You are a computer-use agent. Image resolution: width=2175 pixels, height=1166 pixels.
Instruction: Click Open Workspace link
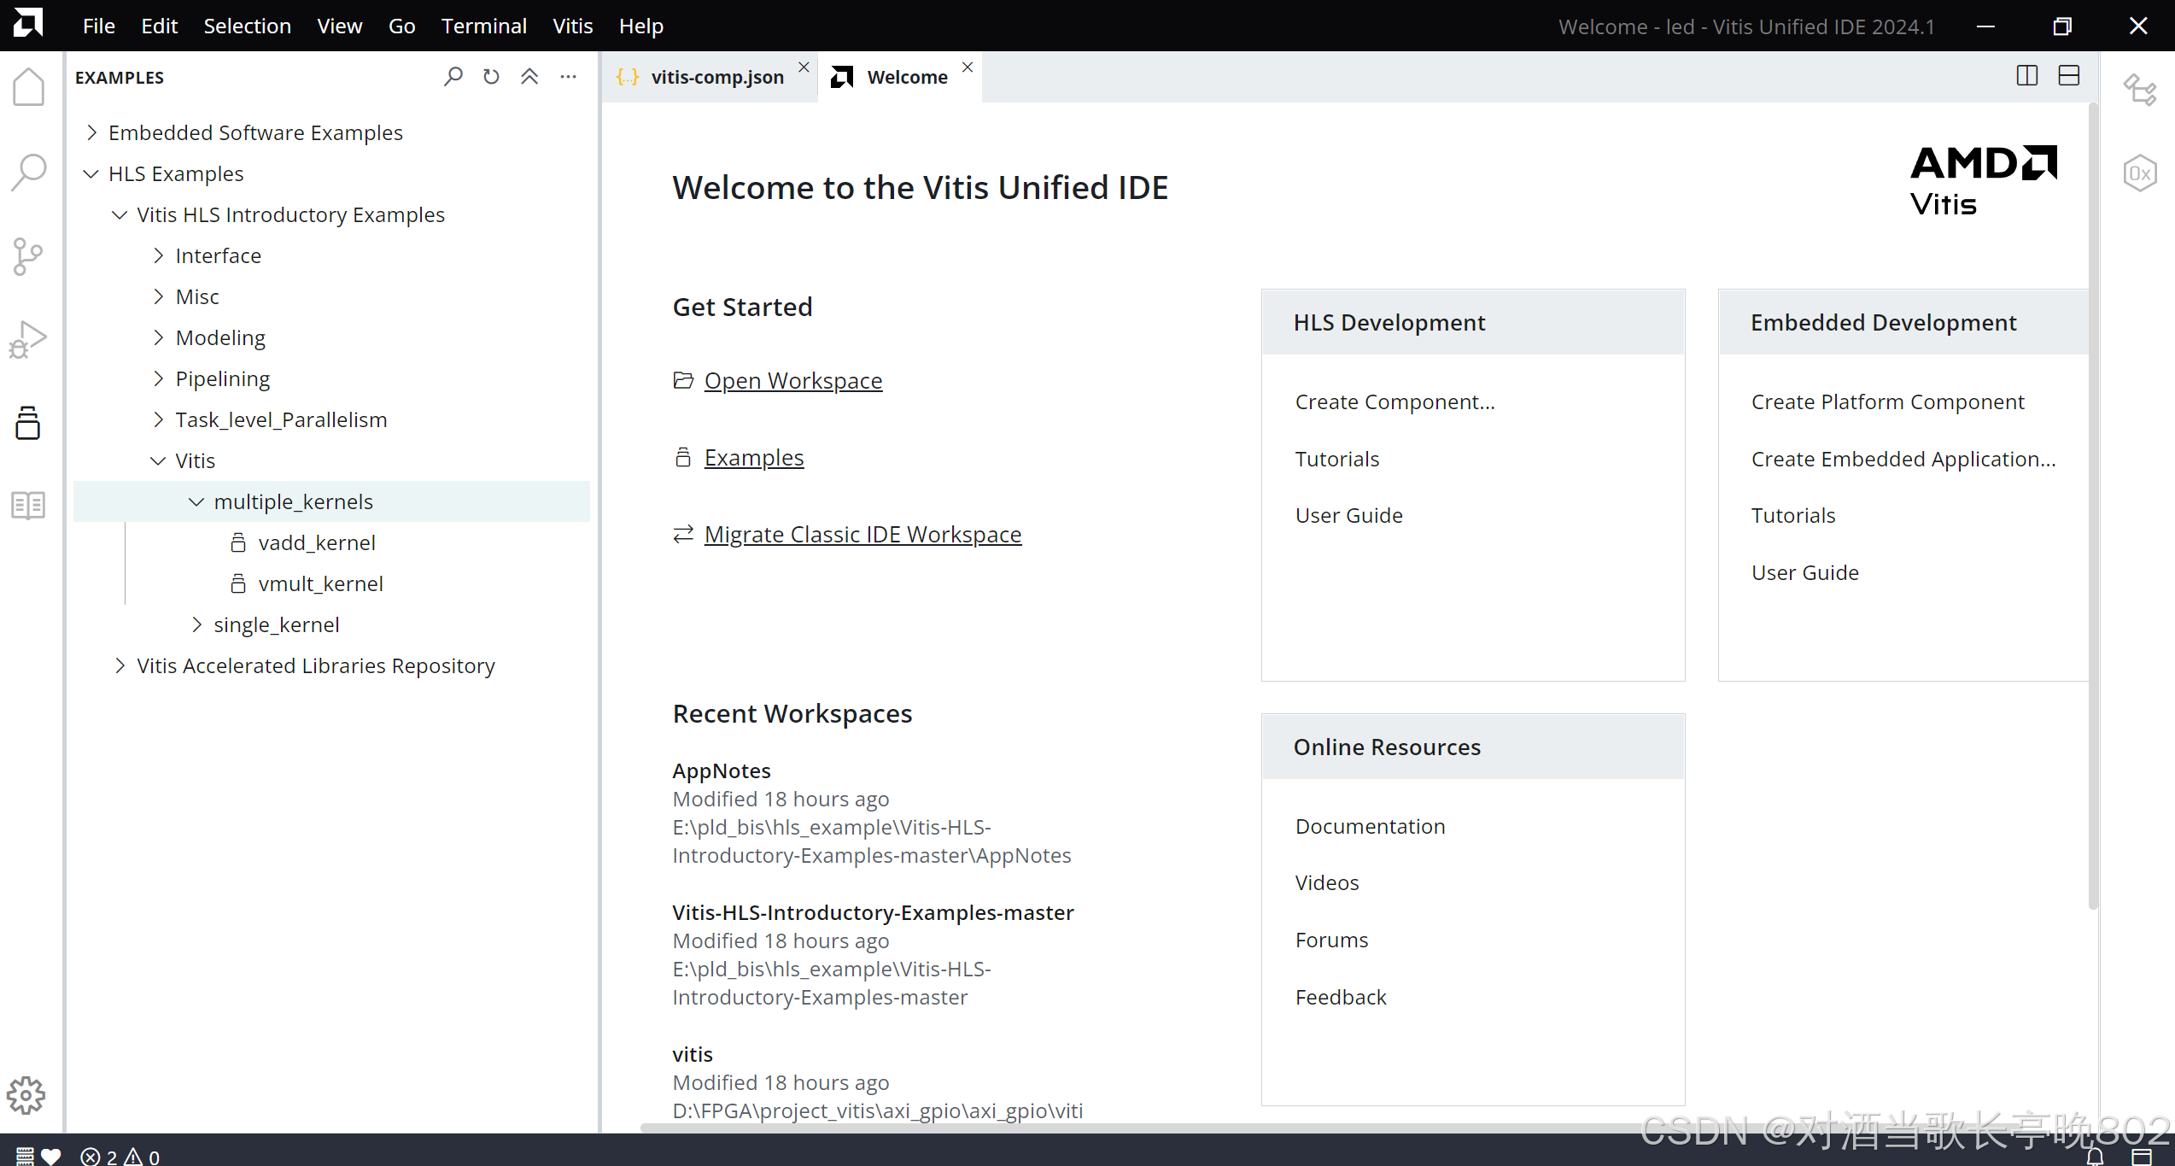tap(792, 380)
